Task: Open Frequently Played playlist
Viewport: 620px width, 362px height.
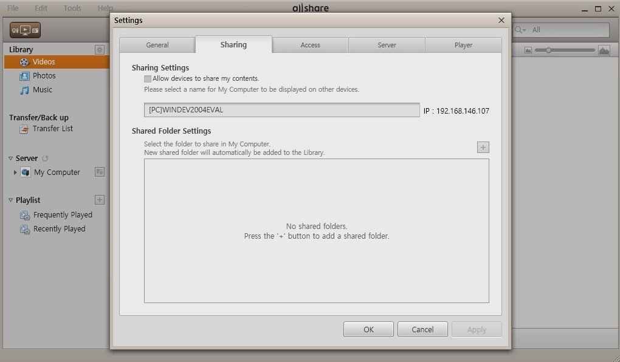Action: point(63,215)
